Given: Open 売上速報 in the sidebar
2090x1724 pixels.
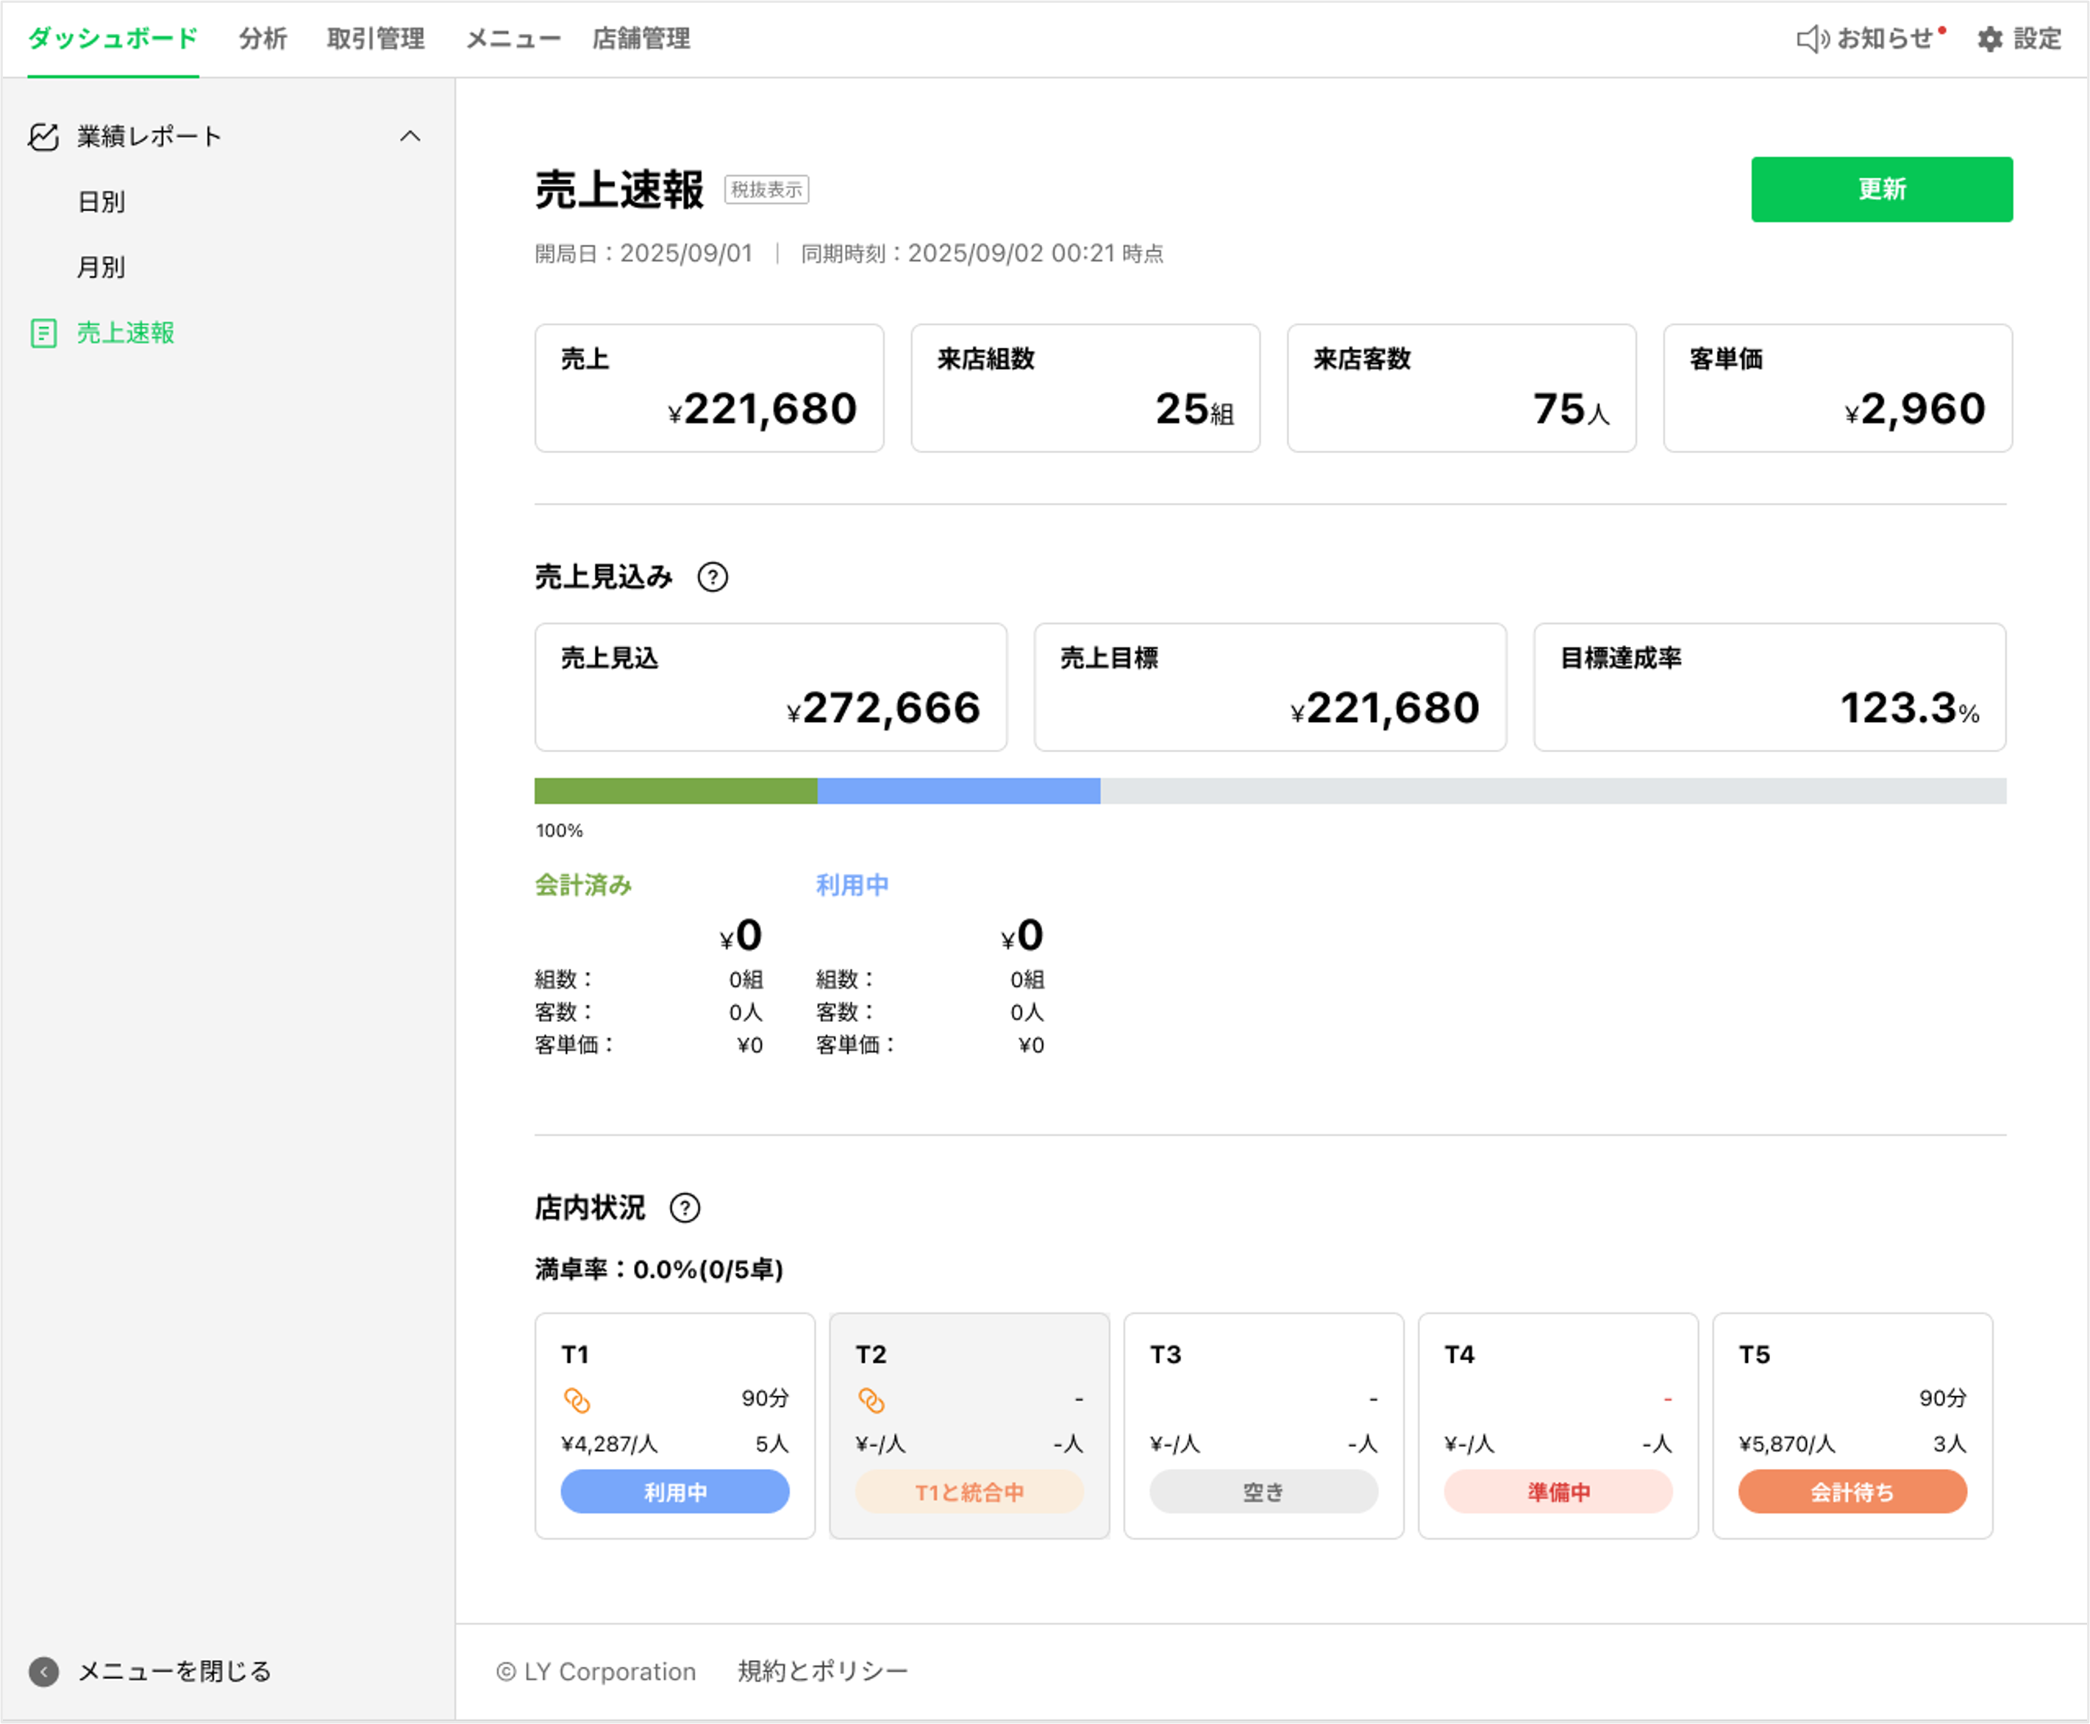Looking at the screenshot, I should pyautogui.click(x=125, y=333).
